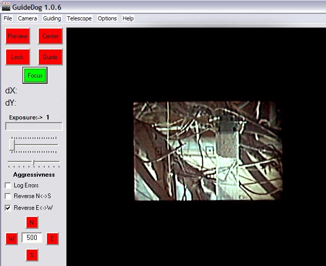Viewport: 326px width, 266px height.
Task: Click the exposure progress bar
Action: point(34,126)
